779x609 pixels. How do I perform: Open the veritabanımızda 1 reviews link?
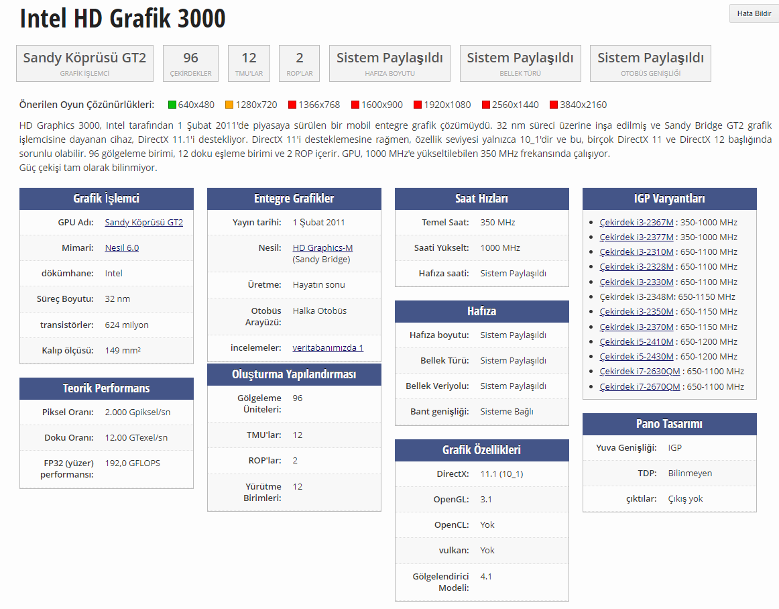pyautogui.click(x=328, y=347)
